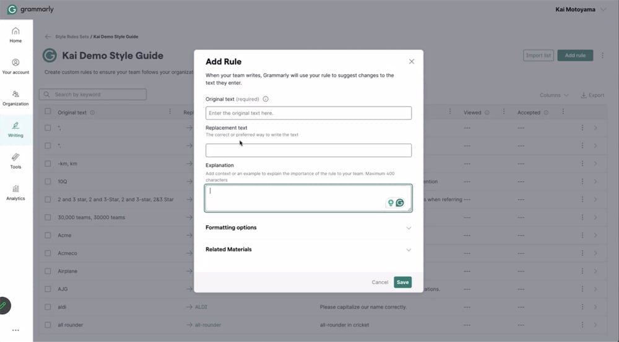Check the box for the Acme rule
This screenshot has height=342, width=619.
[48, 235]
